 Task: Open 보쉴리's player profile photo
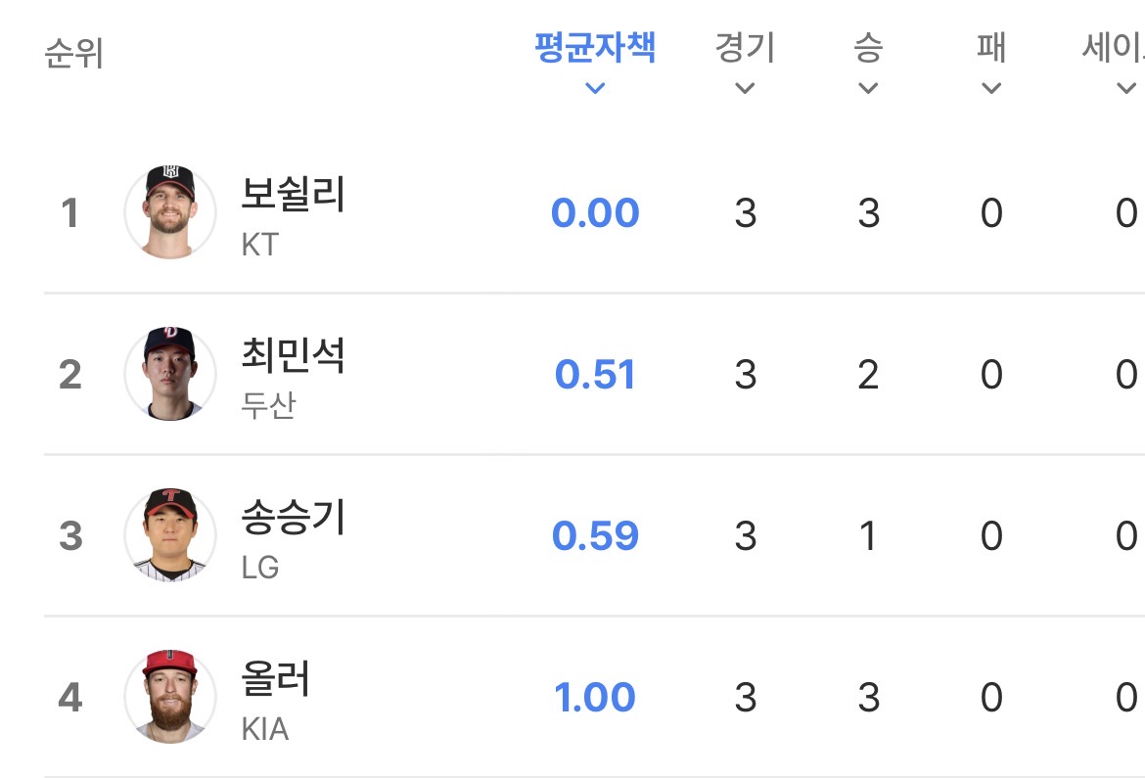pos(170,212)
